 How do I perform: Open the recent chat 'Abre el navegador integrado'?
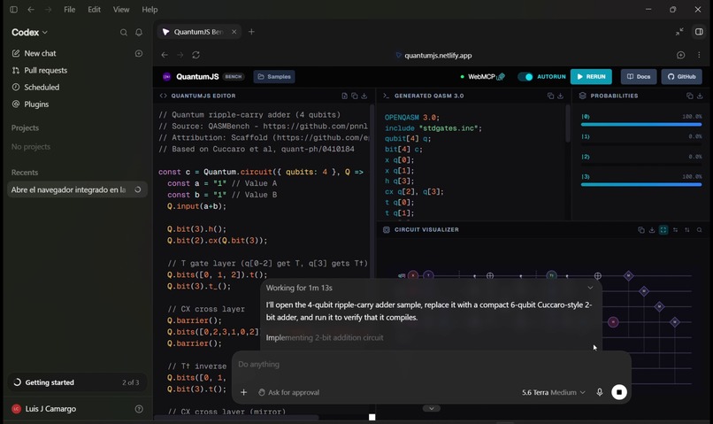tap(77, 189)
